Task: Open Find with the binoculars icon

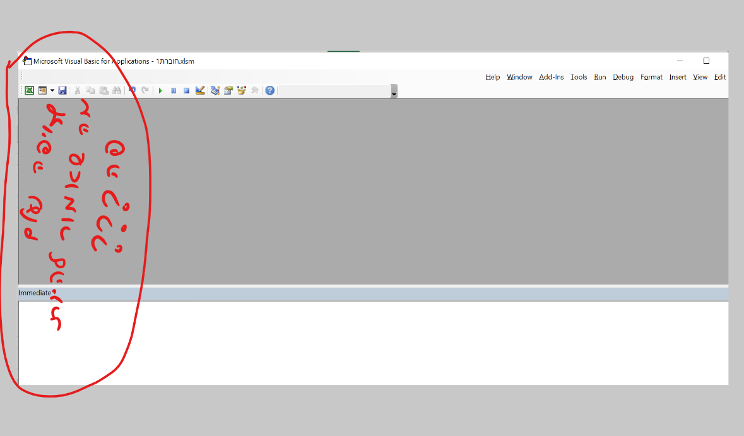Action: 117,90
